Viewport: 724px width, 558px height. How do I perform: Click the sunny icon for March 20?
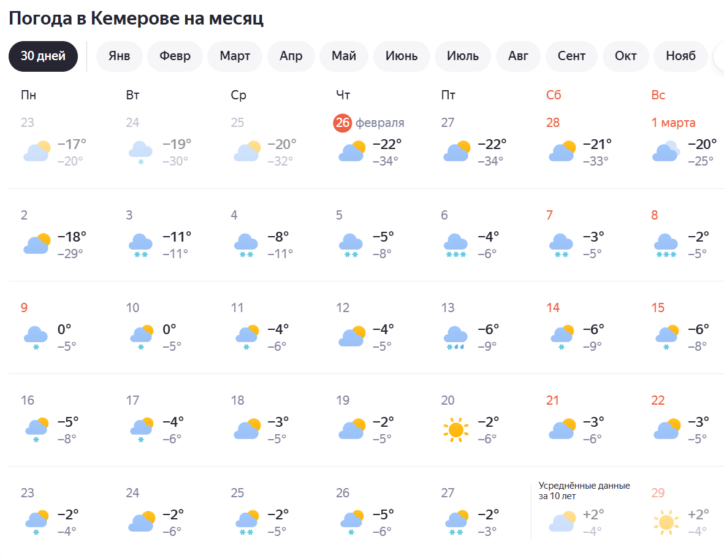pos(455,430)
